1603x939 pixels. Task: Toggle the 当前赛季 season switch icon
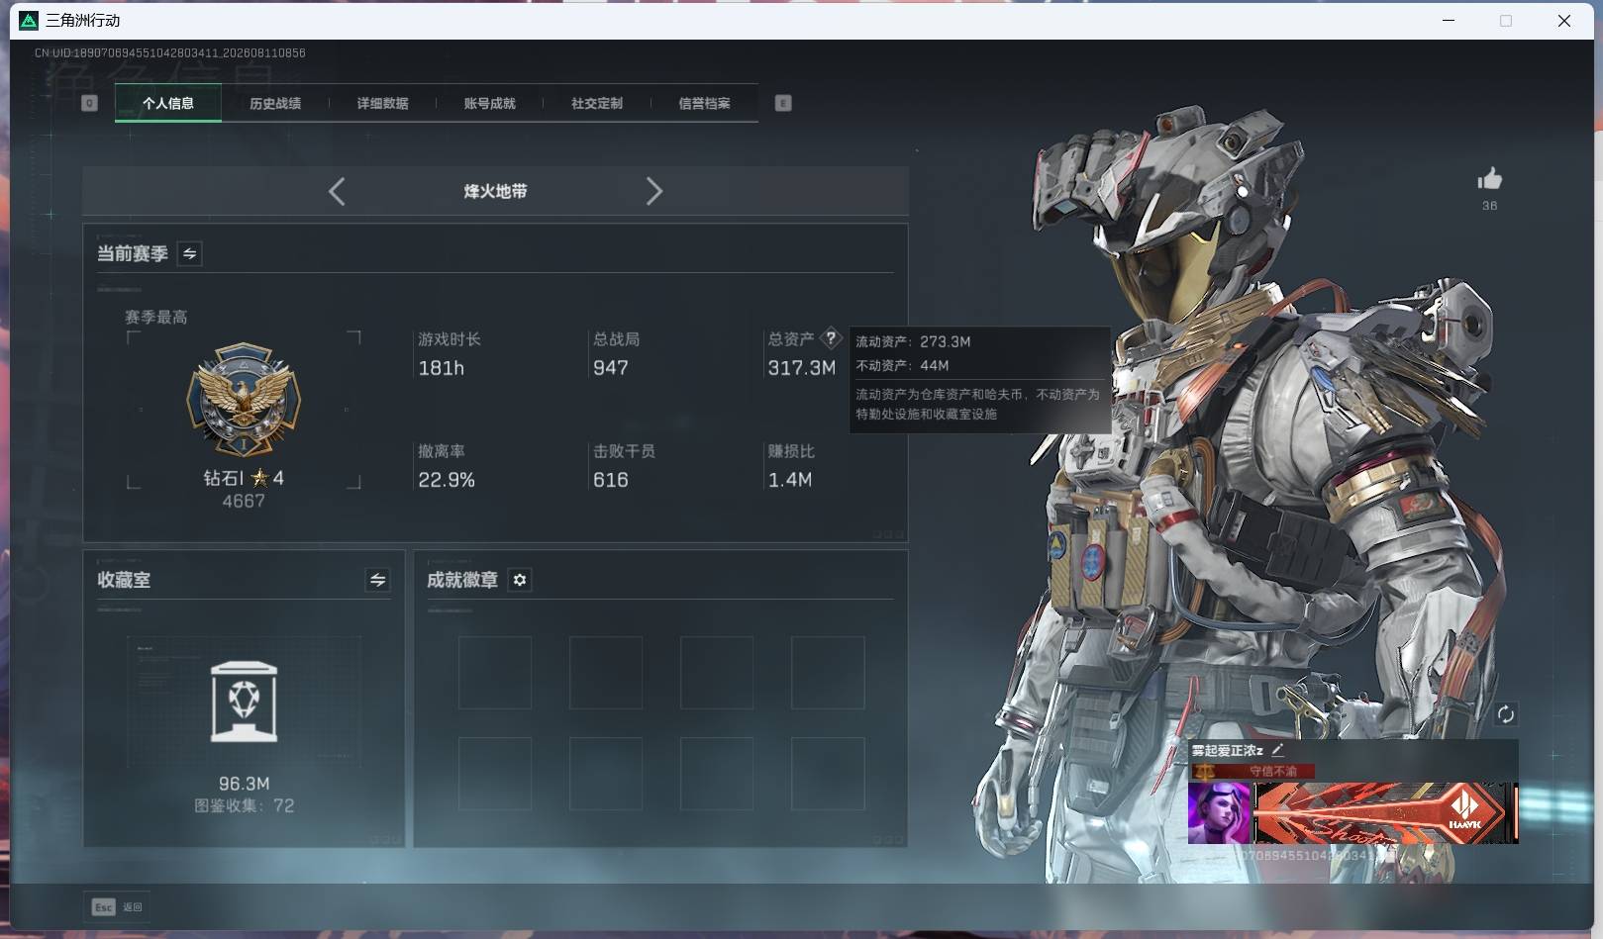click(189, 253)
